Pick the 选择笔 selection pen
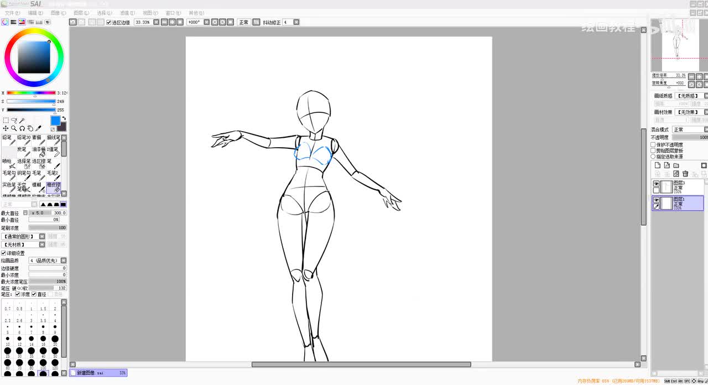708x385 pixels. click(23, 164)
